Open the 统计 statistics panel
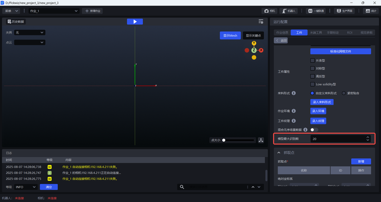381x202 pixels. pyautogui.click(x=371, y=11)
